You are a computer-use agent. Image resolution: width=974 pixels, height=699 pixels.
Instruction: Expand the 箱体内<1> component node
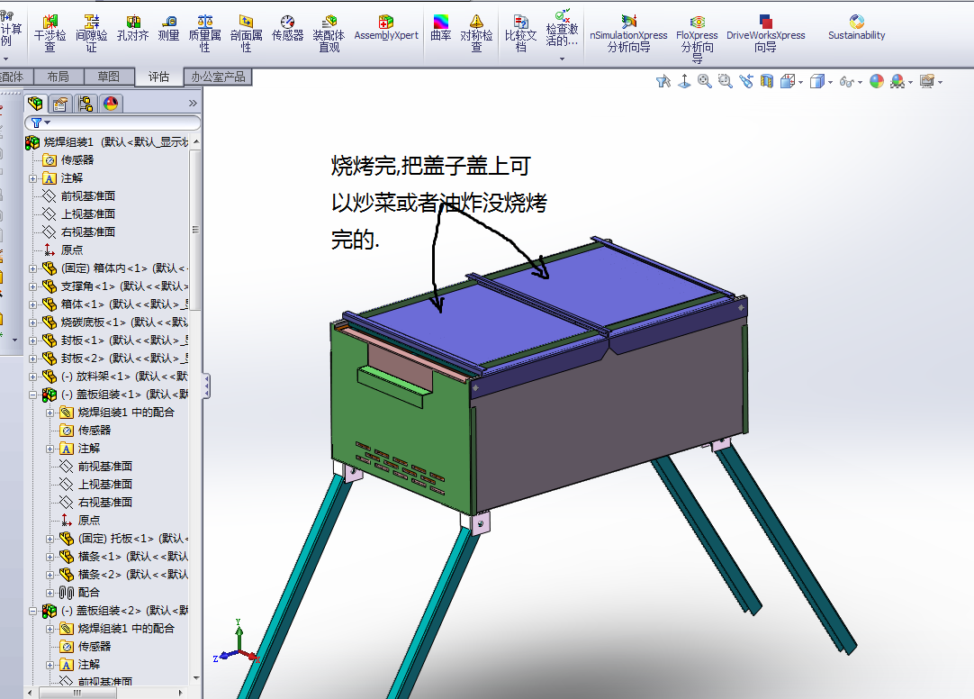click(x=33, y=268)
